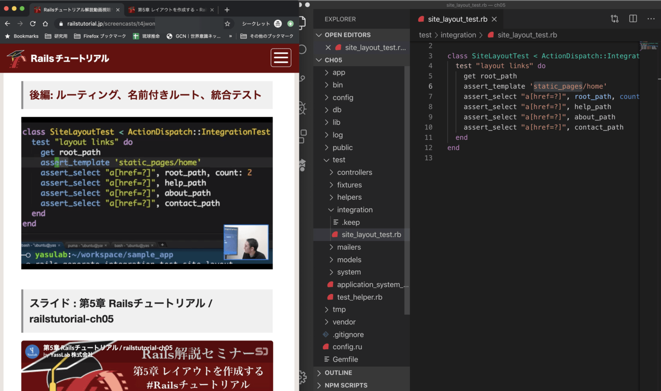Open a new Chrome tab with plus button
The width and height of the screenshot is (661, 391).
point(227,10)
